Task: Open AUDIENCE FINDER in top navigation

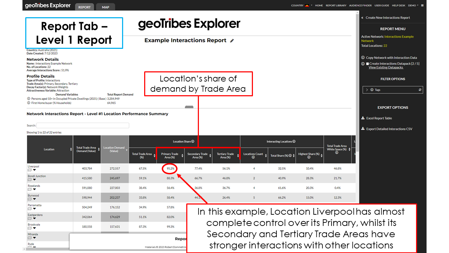Action: [361, 6]
